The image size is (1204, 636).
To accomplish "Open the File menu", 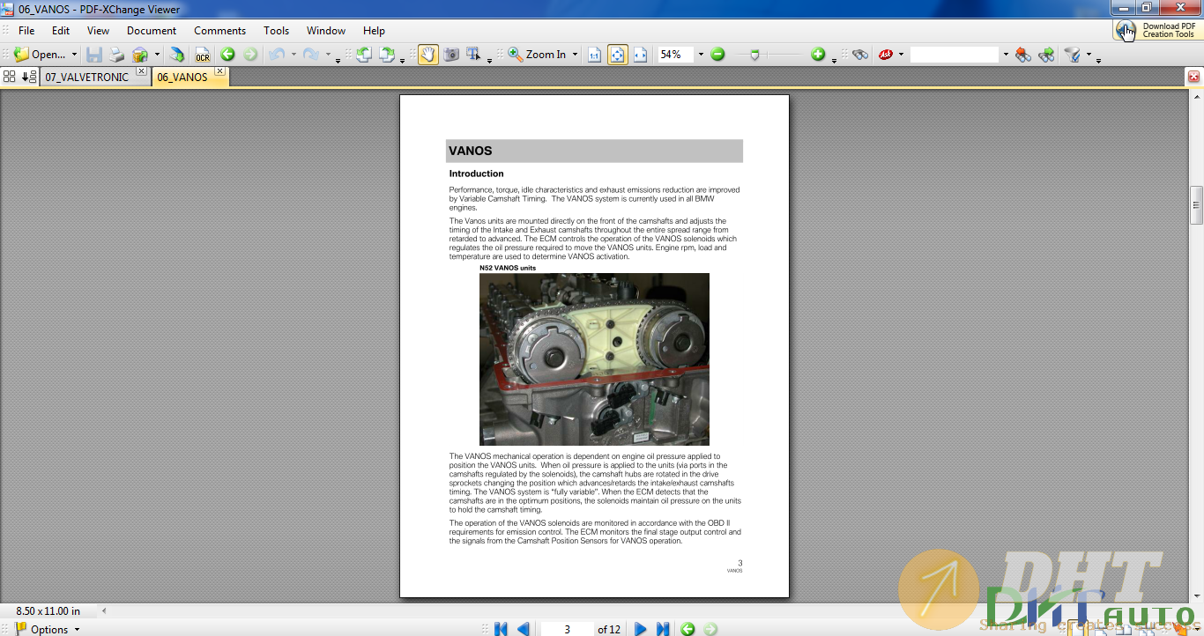I will pyautogui.click(x=27, y=30).
